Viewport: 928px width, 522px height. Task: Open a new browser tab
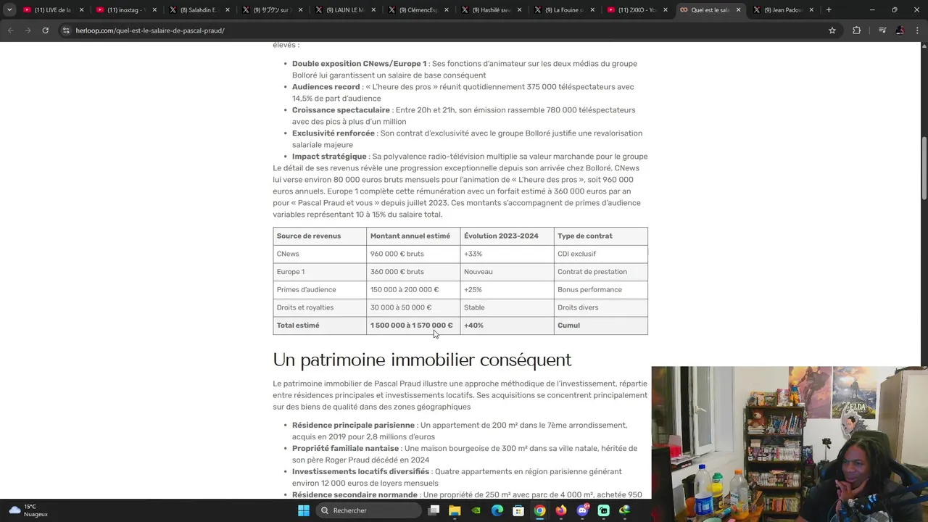pos(829,10)
